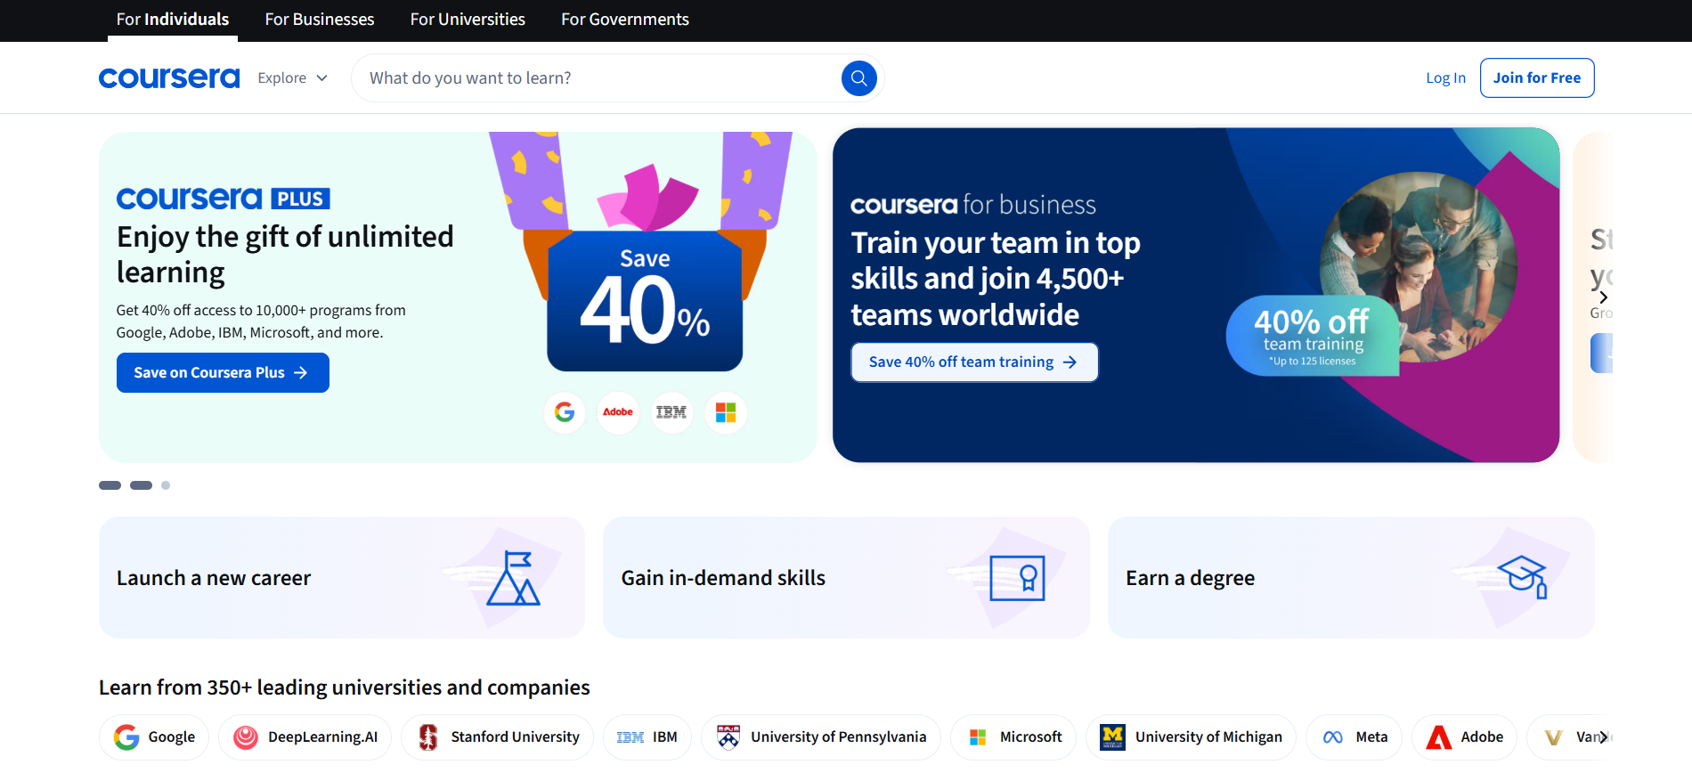Open the Coursera logo home link
This screenshot has width=1692, height=781.
[x=169, y=78]
